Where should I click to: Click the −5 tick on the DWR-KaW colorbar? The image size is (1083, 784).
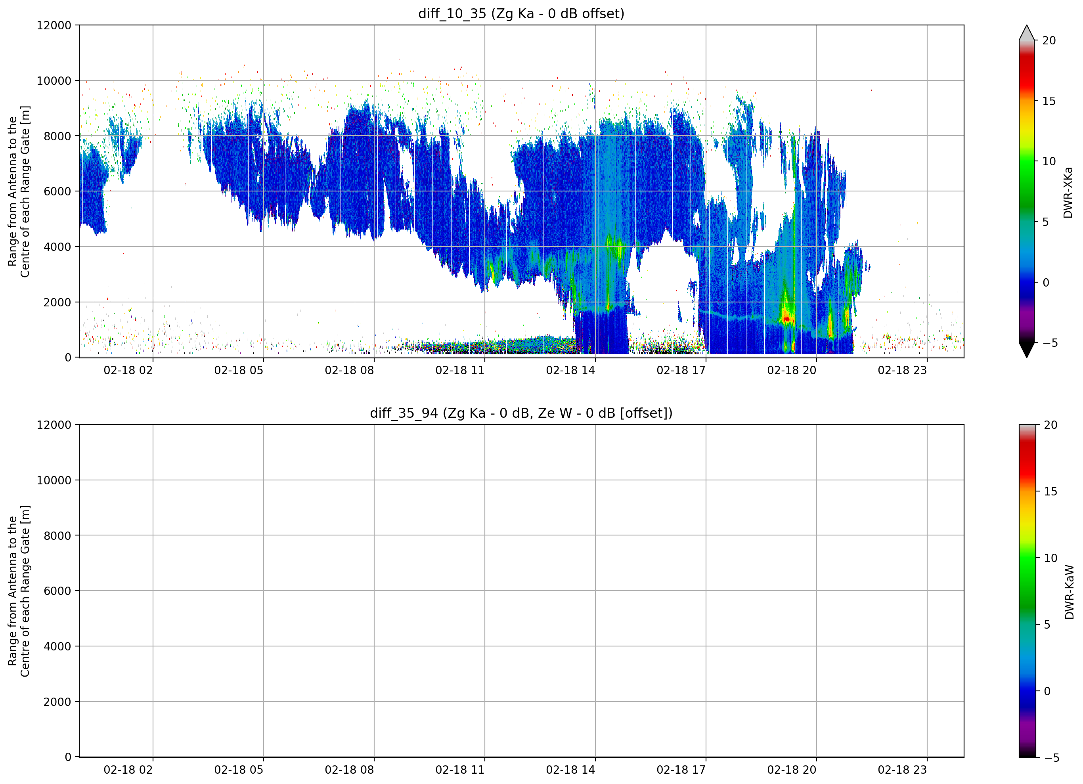coord(1051,758)
